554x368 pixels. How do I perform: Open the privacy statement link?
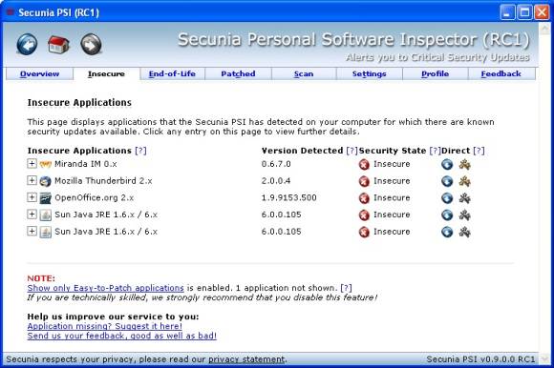pos(246,359)
